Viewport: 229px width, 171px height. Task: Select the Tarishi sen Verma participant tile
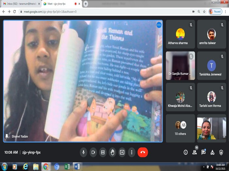[x=211, y=97]
